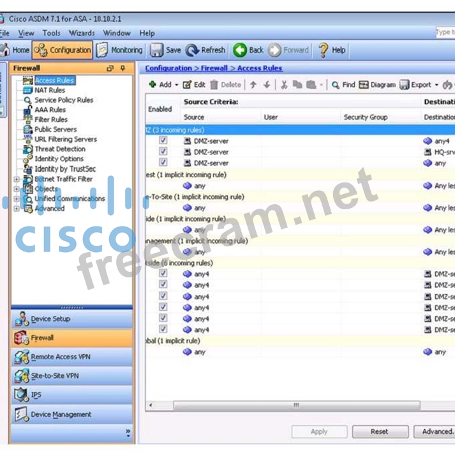
Task: Expand the Botnet Traffic Filter tree node
Action: (17, 179)
